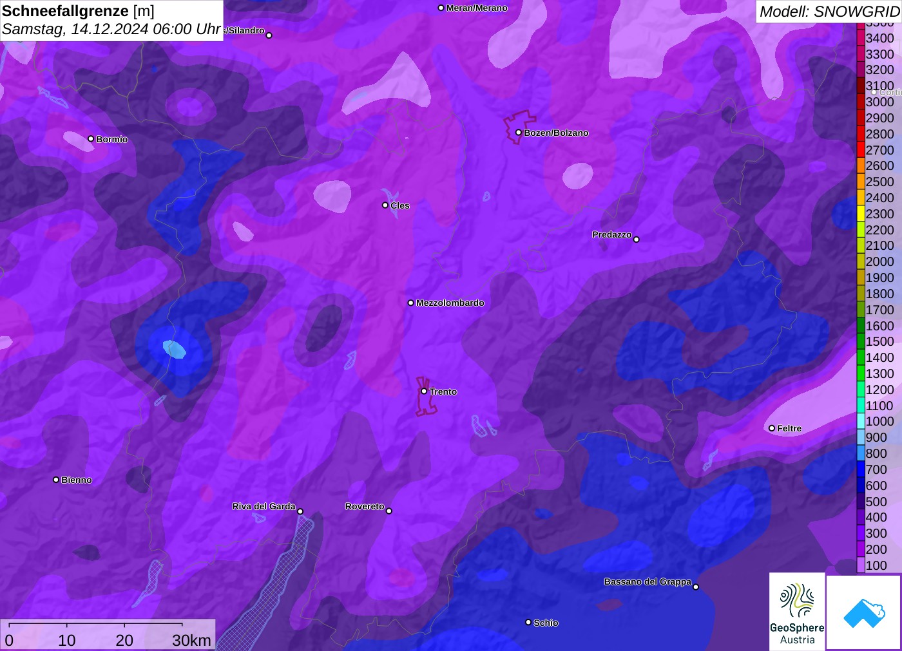This screenshot has height=651, width=902.
Task: Click the Mezzolombardo place label
Action: (x=450, y=303)
